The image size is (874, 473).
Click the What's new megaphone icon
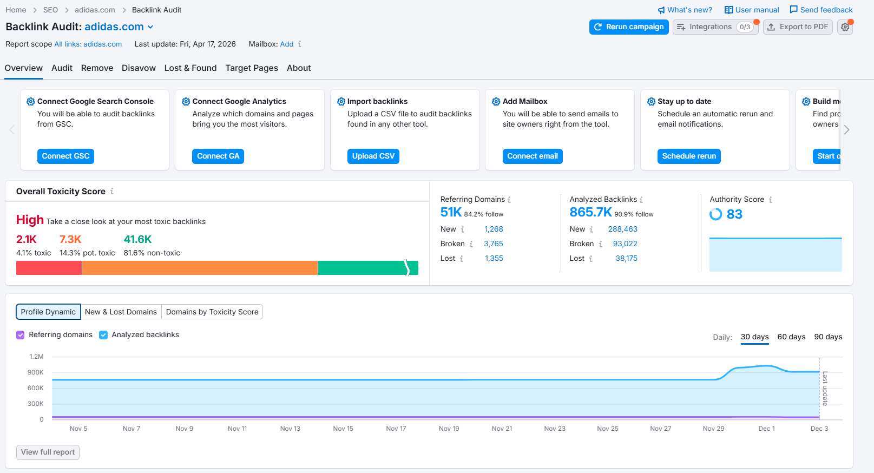click(661, 10)
